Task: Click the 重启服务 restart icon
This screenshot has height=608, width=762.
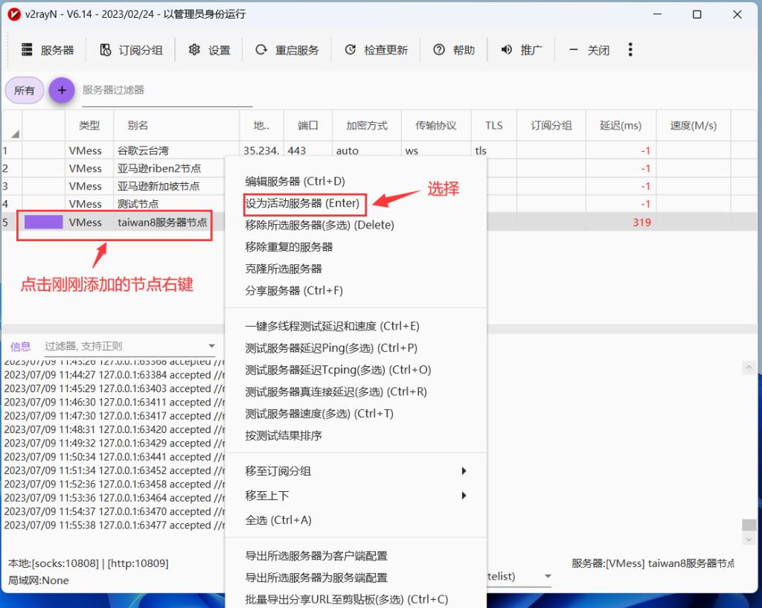Action: 261,50
